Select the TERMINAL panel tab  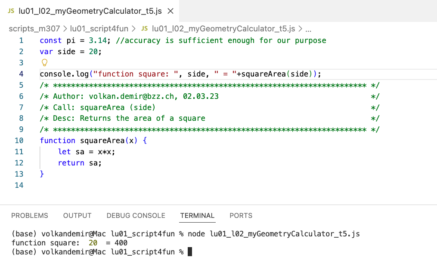[x=197, y=215]
